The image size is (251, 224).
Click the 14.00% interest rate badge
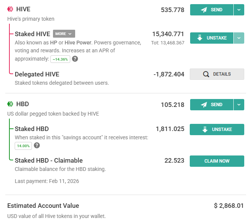pyautogui.click(x=23, y=146)
